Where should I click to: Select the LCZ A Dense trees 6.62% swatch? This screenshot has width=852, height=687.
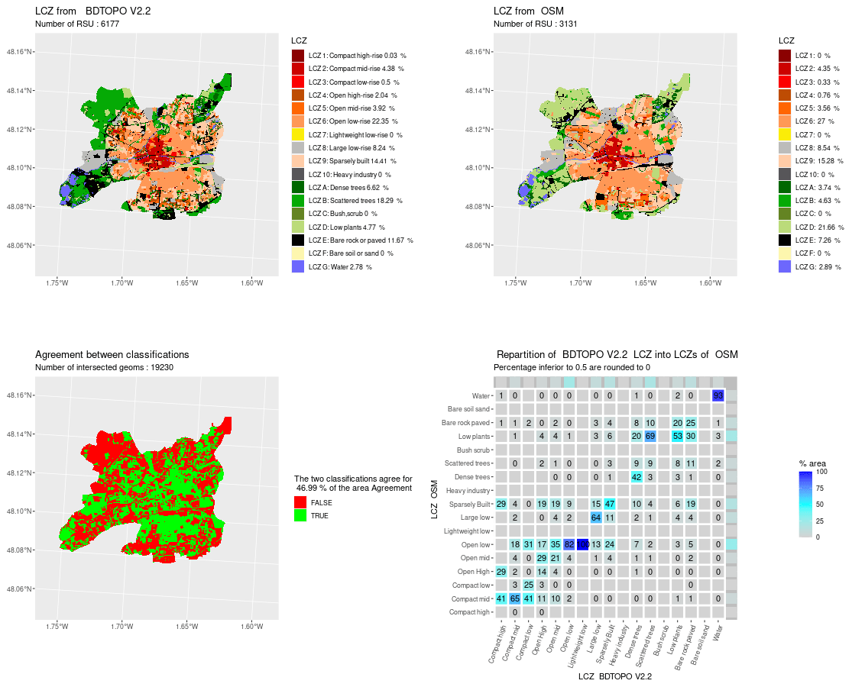tap(298, 188)
